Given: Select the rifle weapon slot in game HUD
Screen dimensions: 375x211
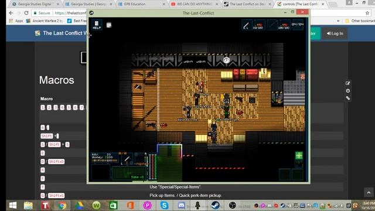Looking at the screenshot, I should tap(272, 25).
